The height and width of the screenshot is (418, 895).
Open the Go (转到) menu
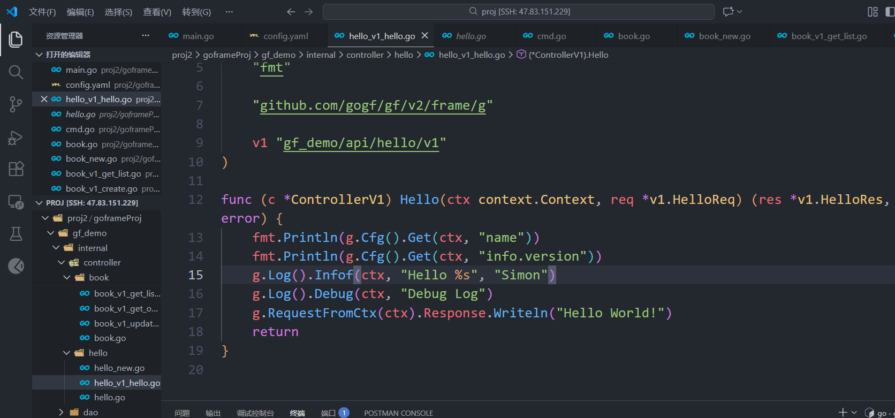pos(196,12)
